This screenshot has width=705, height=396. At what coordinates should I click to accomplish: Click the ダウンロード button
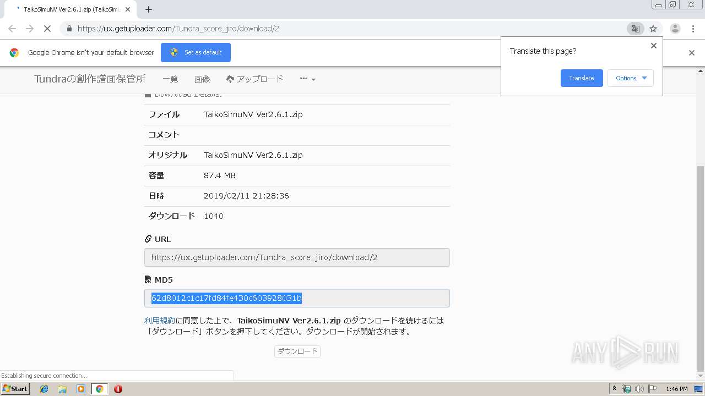(297, 351)
